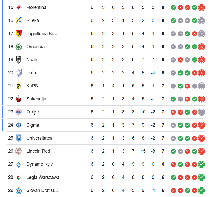
Task: Click the Dynamo Kyiv club crest
Action: (19, 164)
